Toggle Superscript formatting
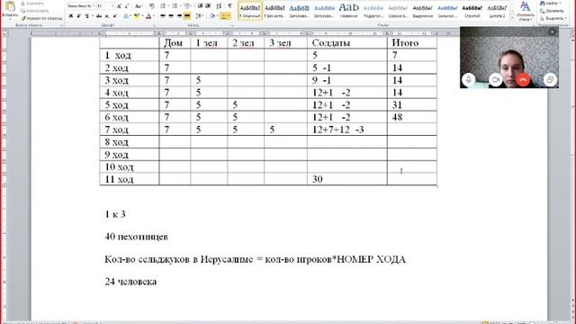Screen dimensions: 576x324 coord(115,16)
